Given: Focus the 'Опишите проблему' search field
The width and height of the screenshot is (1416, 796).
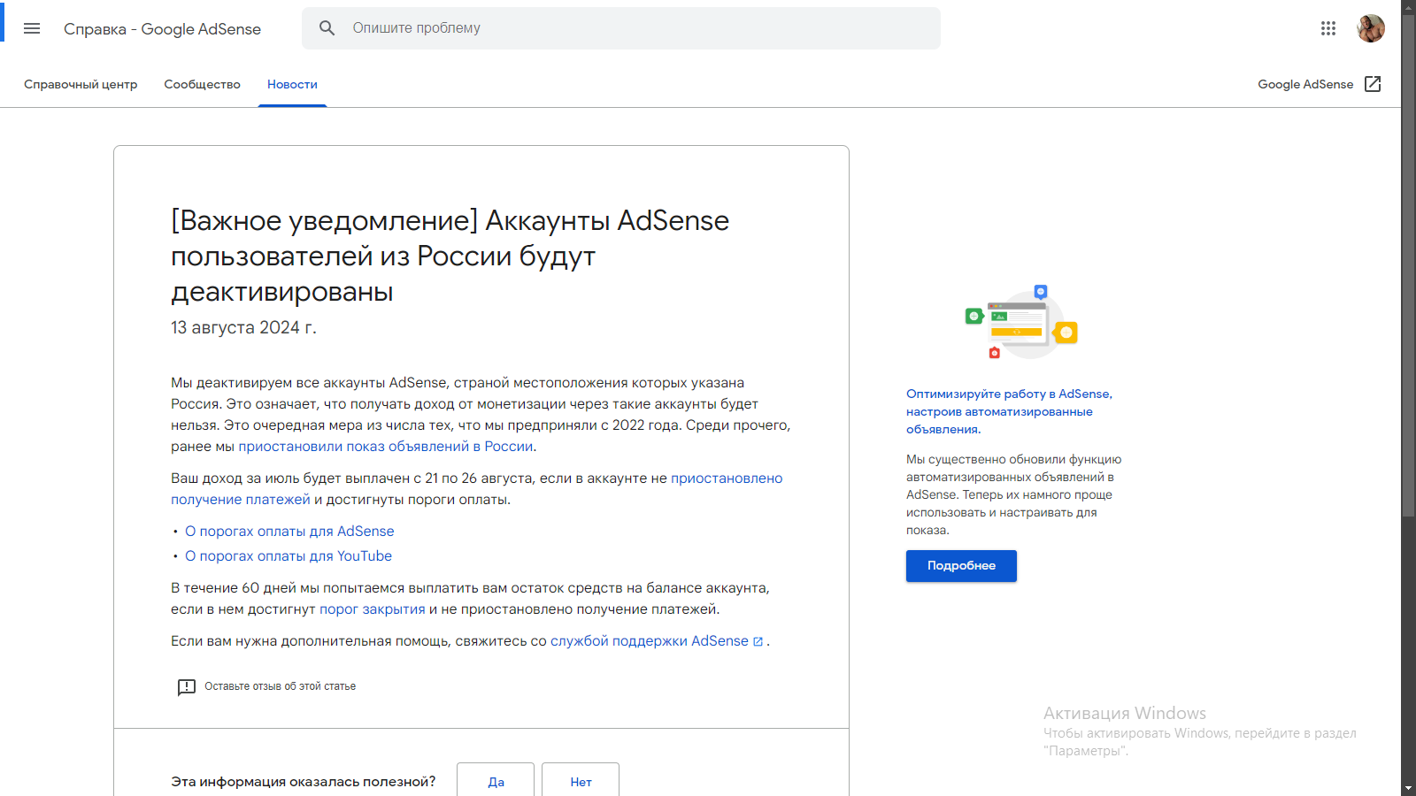Looking at the screenshot, I should tap(621, 28).
